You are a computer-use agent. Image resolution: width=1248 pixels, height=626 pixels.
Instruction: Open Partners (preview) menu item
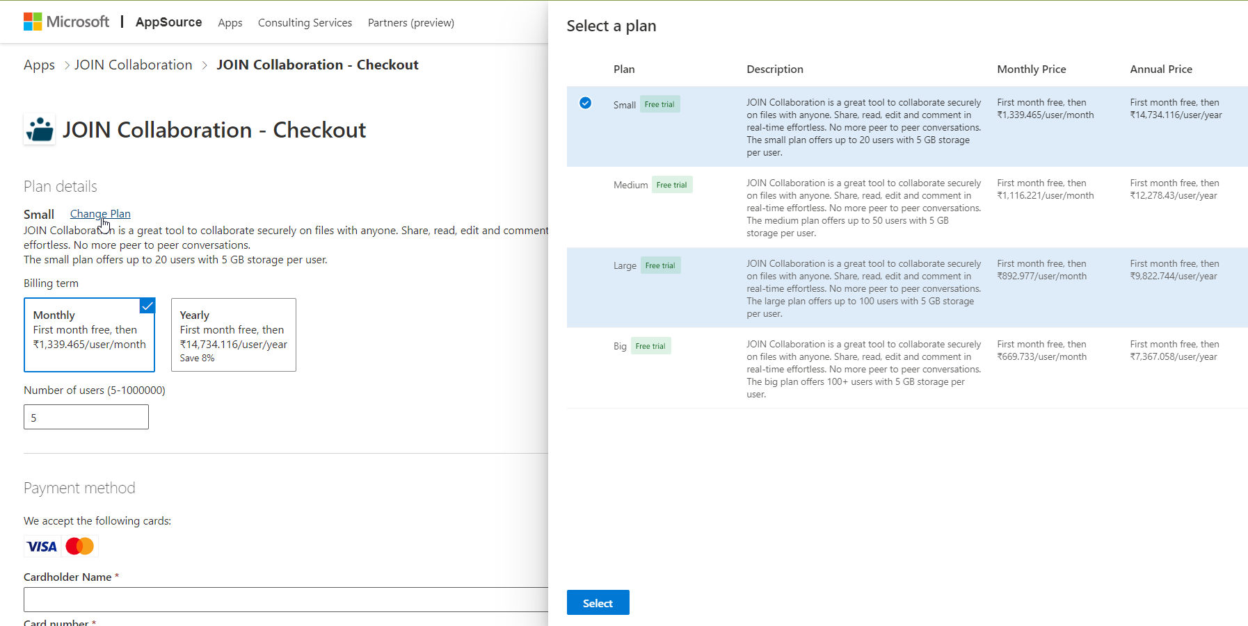(x=411, y=23)
